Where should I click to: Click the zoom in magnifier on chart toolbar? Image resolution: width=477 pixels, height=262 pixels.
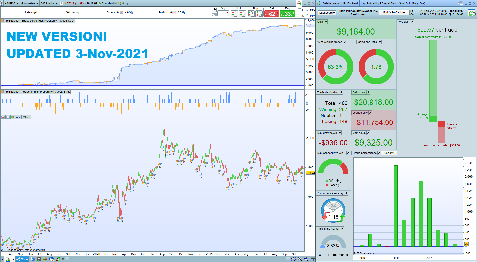(306, 259)
